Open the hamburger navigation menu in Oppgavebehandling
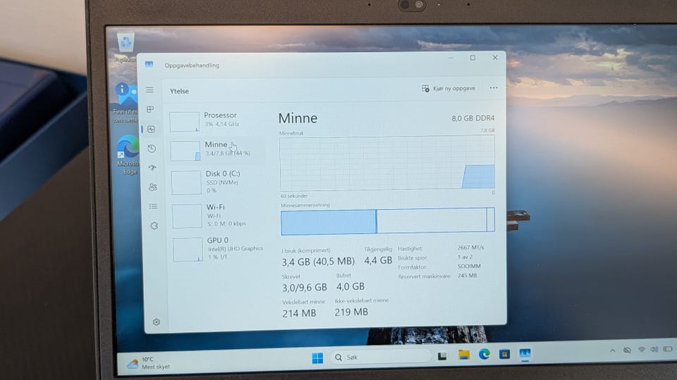 pos(150,89)
